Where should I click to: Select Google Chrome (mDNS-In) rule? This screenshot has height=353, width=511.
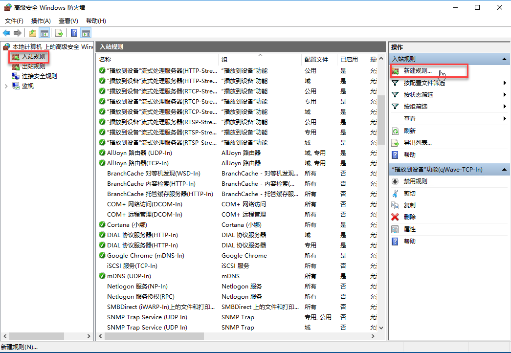(146, 256)
